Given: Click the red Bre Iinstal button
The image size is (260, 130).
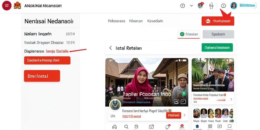Looking at the screenshot, I should (42, 76).
